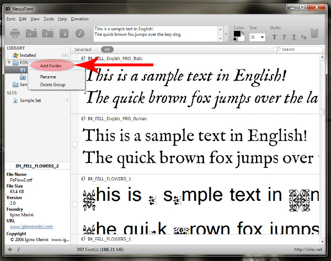Click the magnifier icon in Search box
331x261 pixels.
[x=278, y=49]
